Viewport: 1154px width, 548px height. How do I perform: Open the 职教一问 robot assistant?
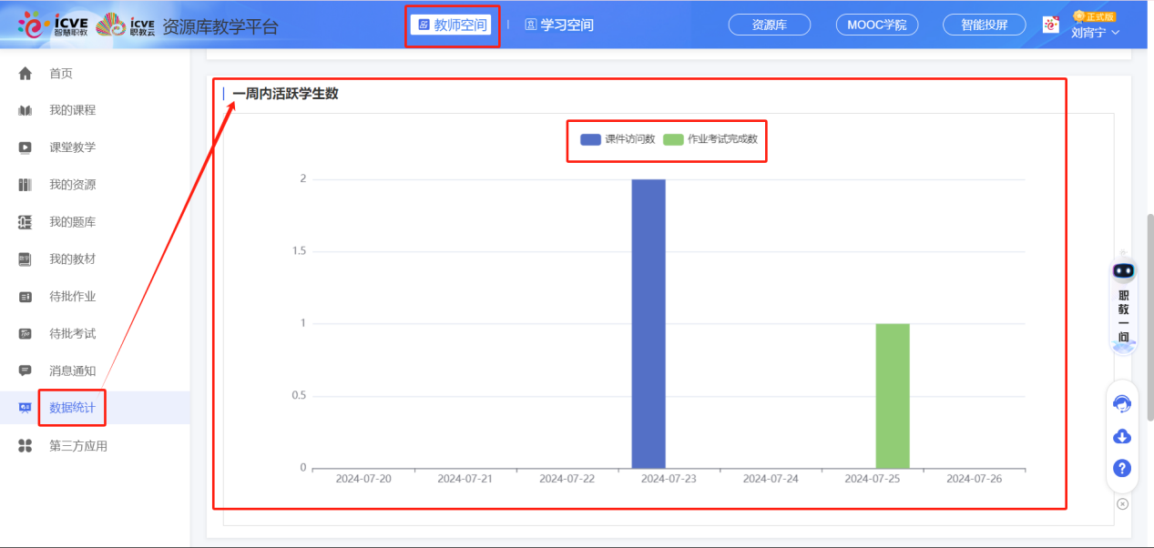(1123, 302)
